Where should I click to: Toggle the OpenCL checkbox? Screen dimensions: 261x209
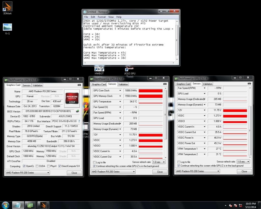click(24, 166)
